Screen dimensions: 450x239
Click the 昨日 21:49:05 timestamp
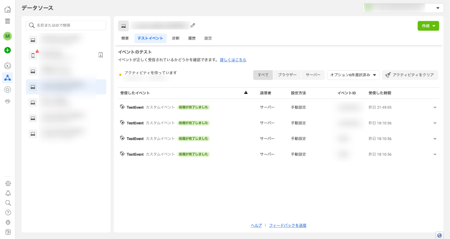pyautogui.click(x=380, y=107)
